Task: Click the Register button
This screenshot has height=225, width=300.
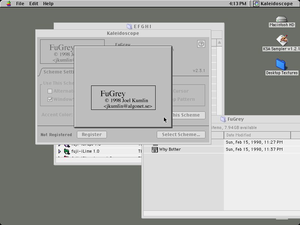Action: [92, 135]
